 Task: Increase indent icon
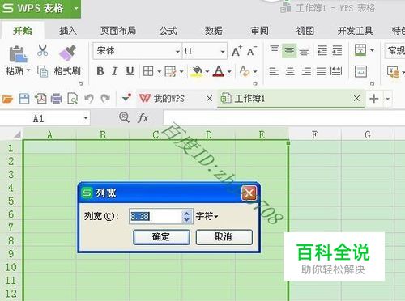[337, 50]
